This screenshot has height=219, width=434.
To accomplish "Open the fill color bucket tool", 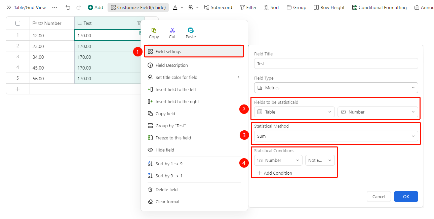I will tap(191, 7).
